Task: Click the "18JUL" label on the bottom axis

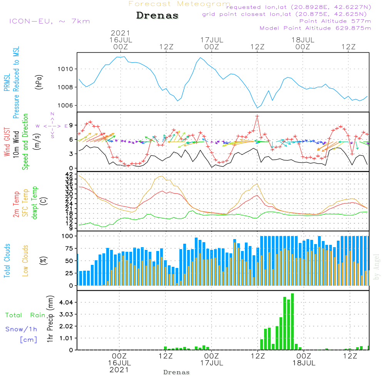Action: tap(304, 363)
